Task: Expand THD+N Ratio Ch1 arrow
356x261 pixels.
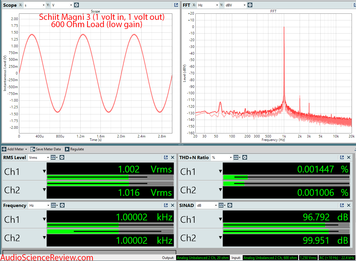Action: pyautogui.click(x=220, y=171)
